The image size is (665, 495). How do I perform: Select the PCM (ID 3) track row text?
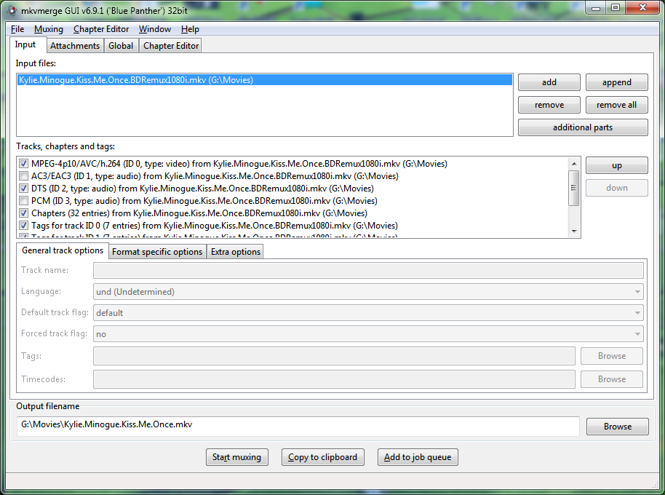pos(204,201)
